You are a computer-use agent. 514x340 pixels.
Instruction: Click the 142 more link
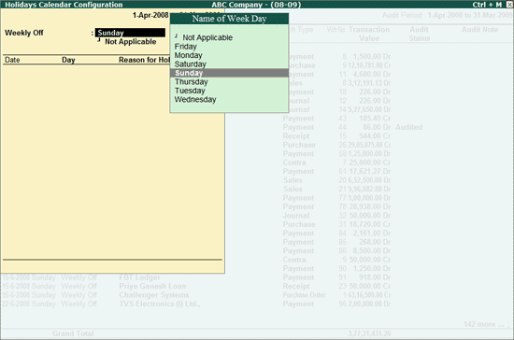[484, 324]
